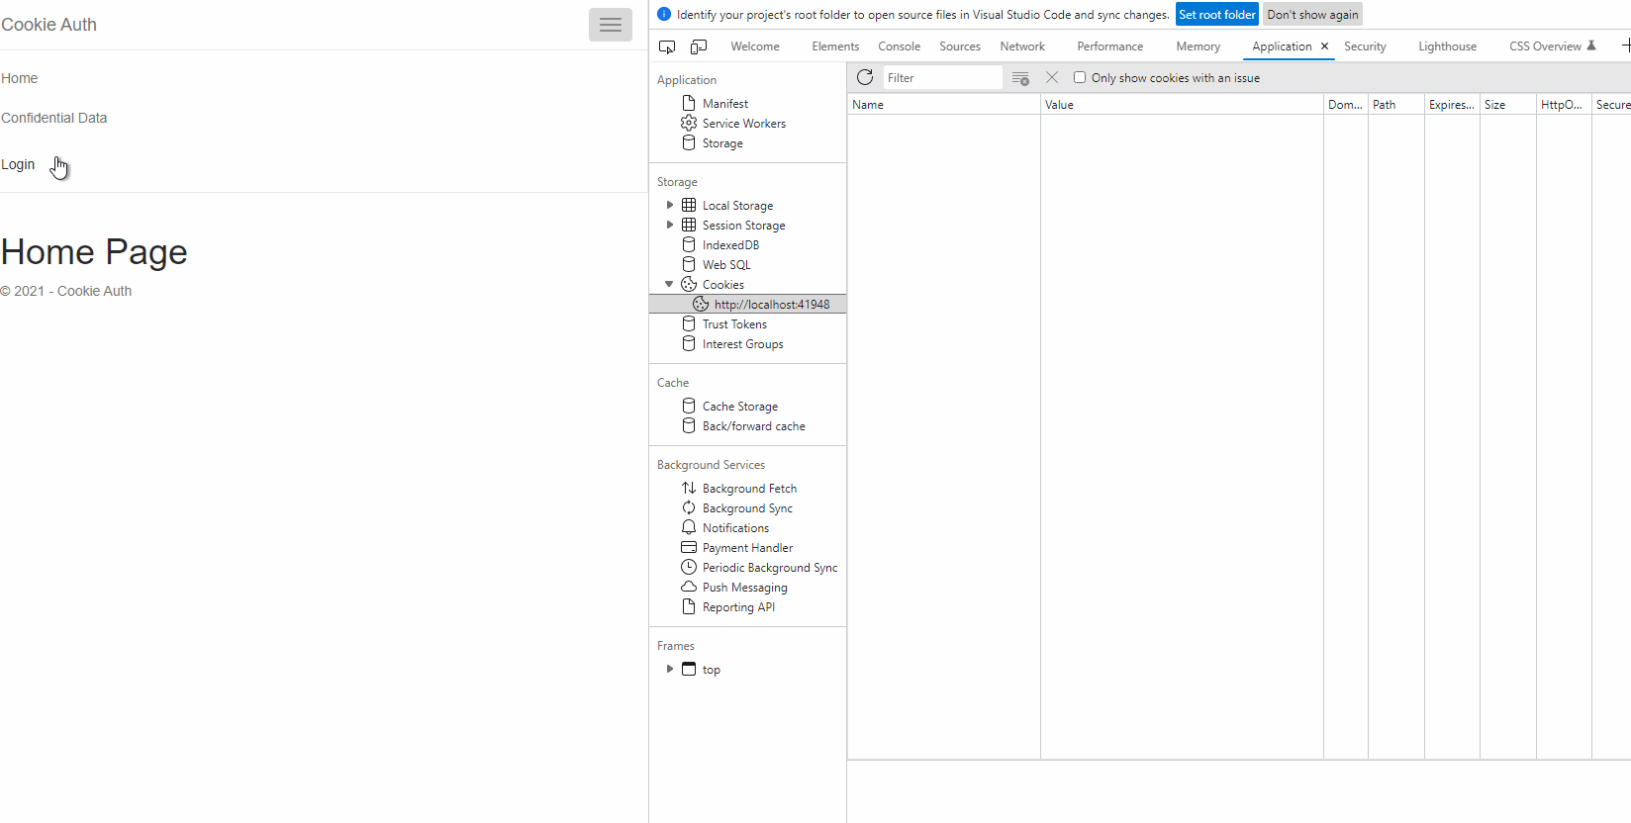Sort cookies by Domain column
1631x823 pixels.
pos(1346,104)
